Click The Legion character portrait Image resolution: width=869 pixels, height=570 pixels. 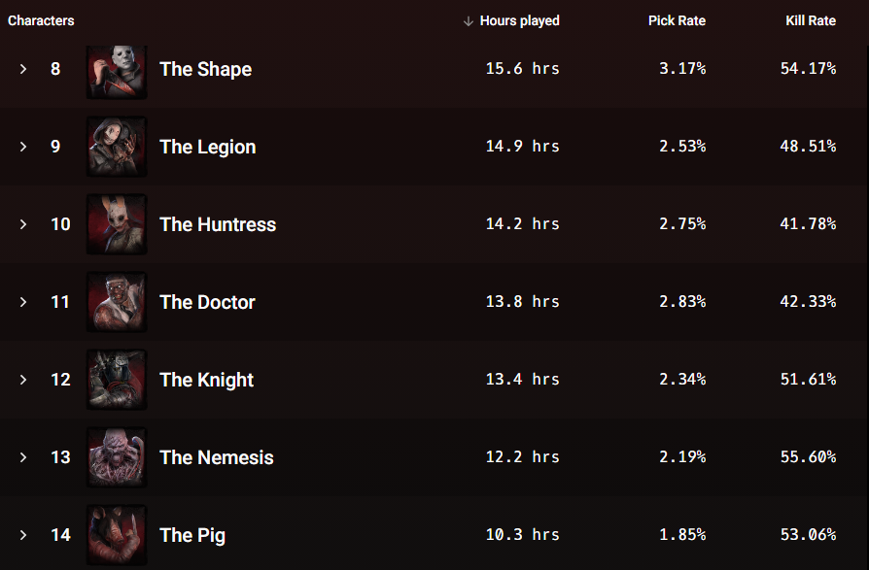(117, 147)
